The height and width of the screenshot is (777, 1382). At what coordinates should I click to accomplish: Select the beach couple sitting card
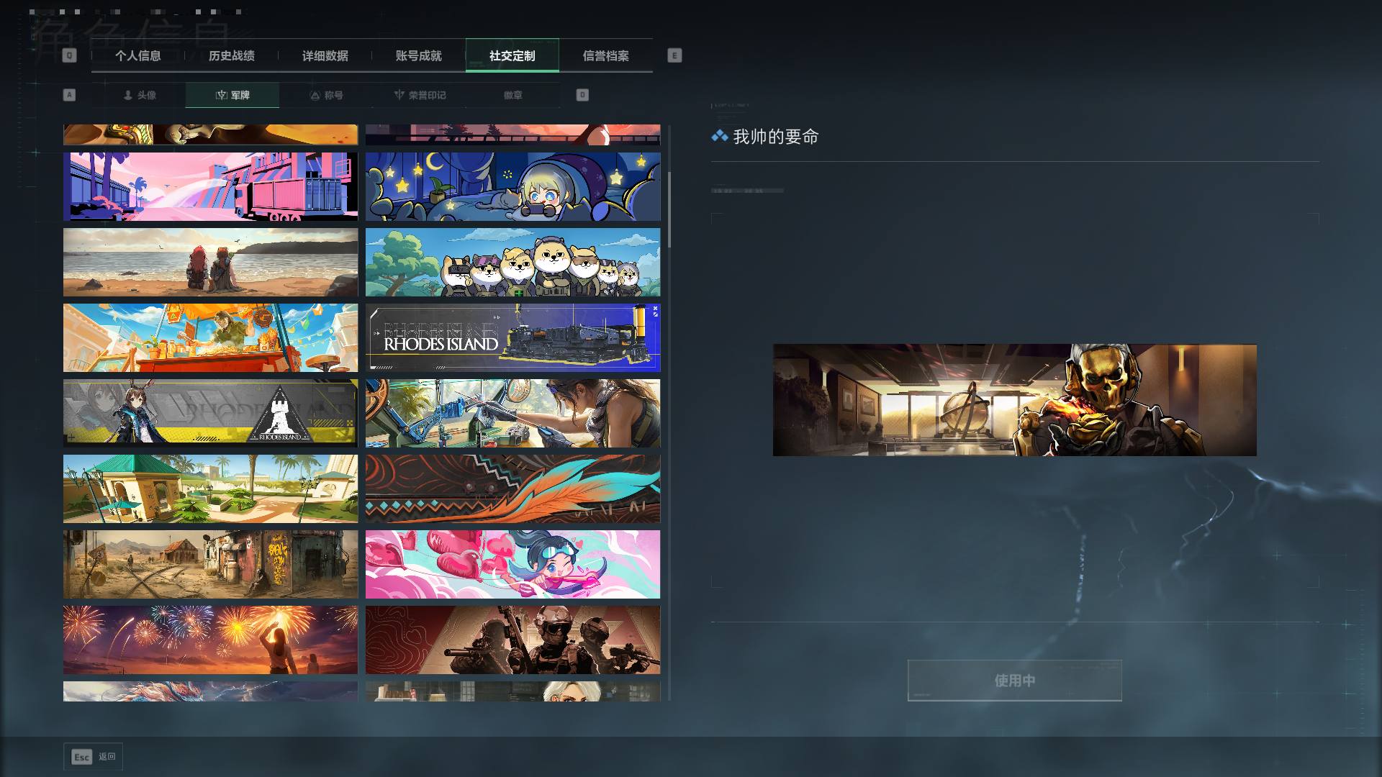point(210,262)
